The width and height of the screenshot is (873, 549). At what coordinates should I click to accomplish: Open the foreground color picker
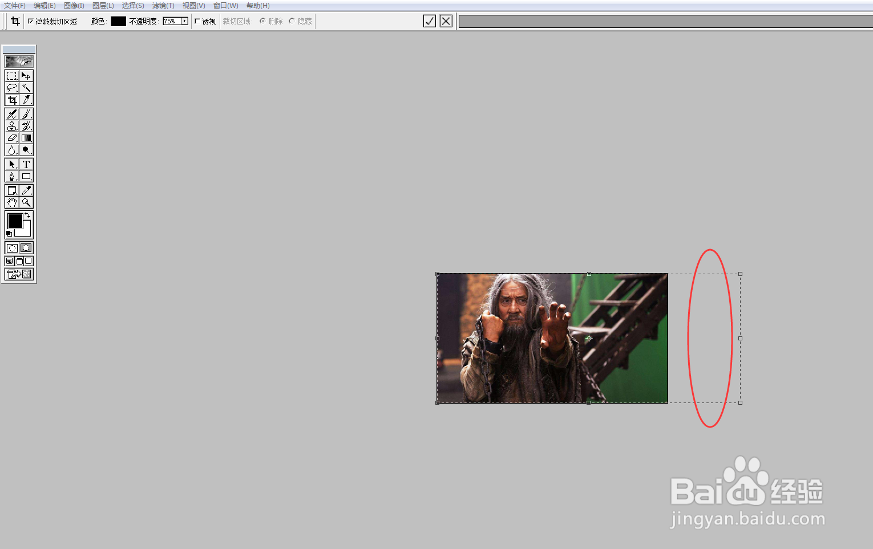pyautogui.click(x=15, y=221)
